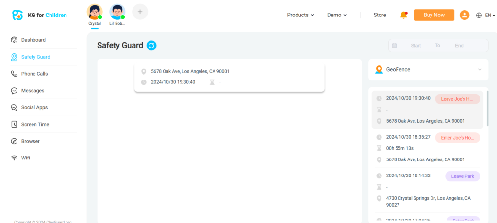This screenshot has width=497, height=223.
Task: Open the Demo dropdown menu
Action: [x=337, y=15]
